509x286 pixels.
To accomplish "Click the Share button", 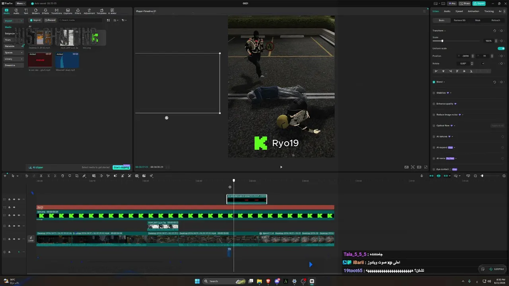I will [x=465, y=4].
